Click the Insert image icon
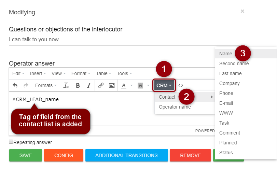 click(112, 85)
